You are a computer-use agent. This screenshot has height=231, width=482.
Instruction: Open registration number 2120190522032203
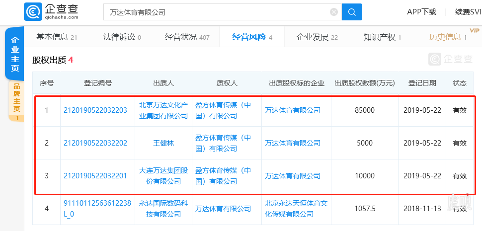(x=95, y=110)
